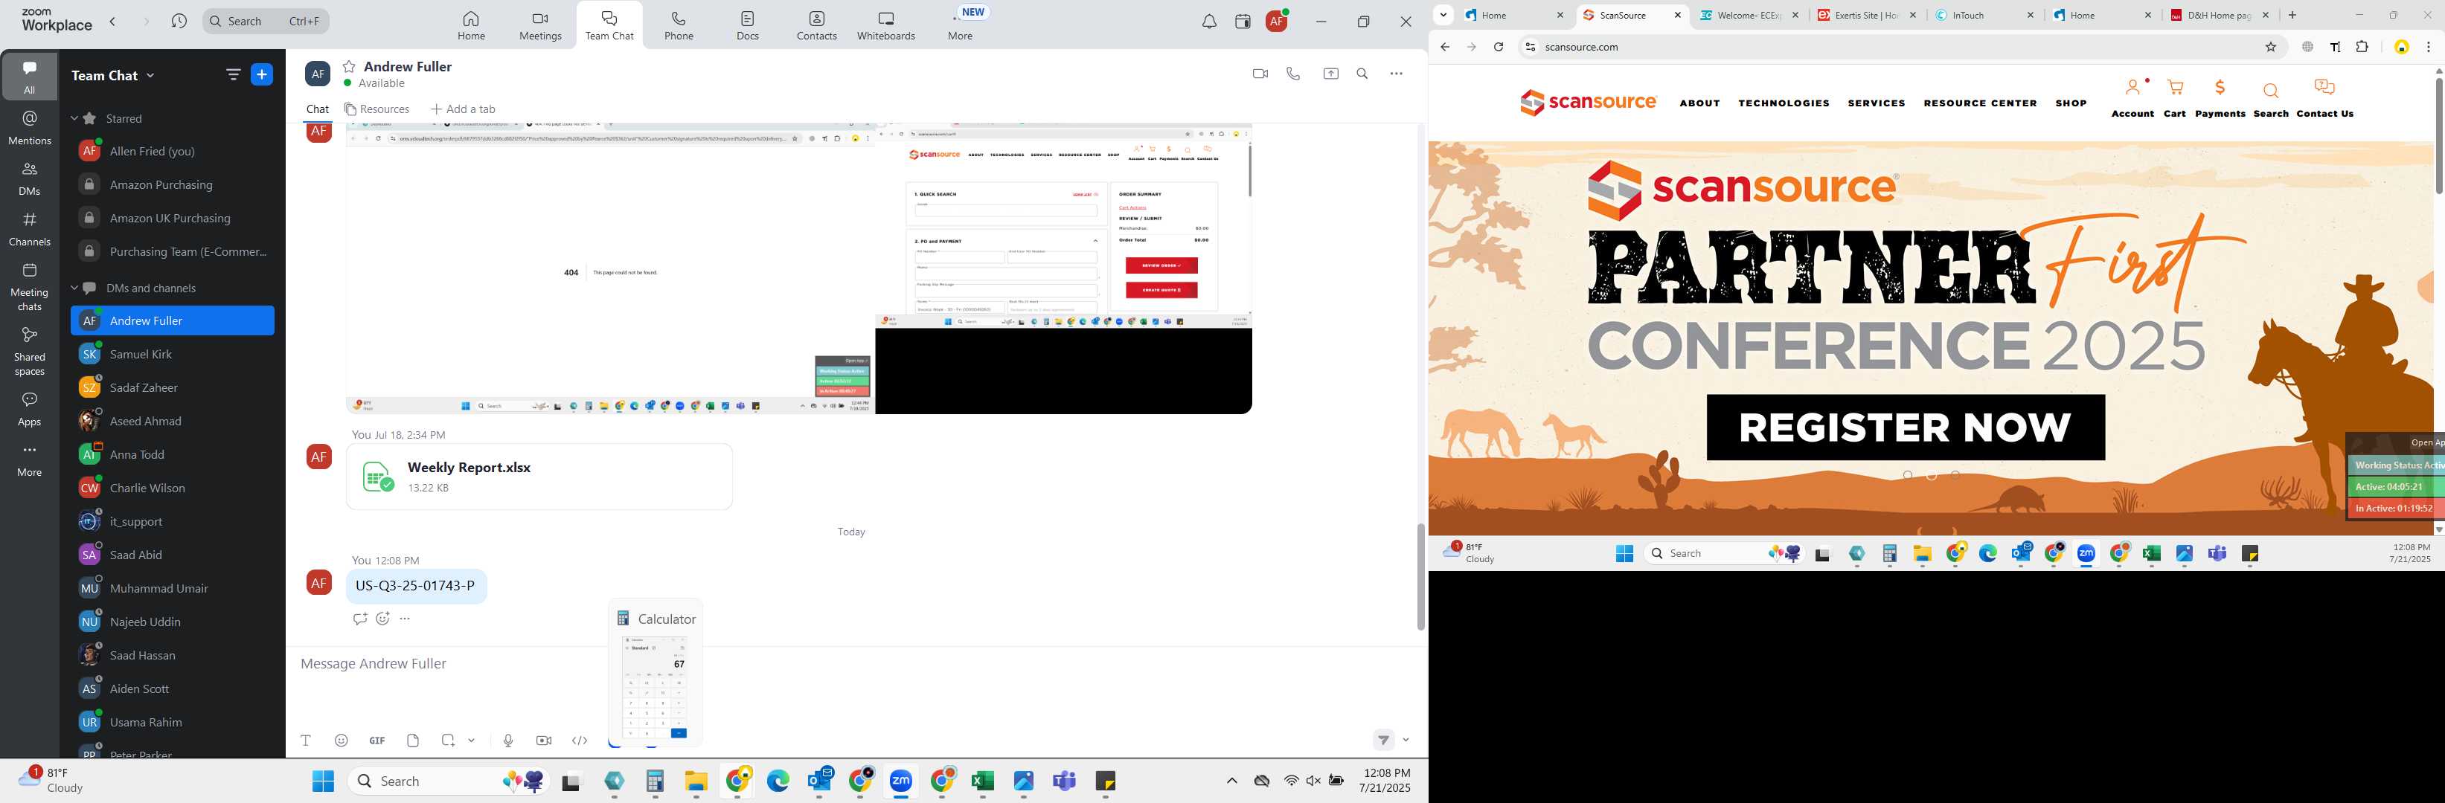The image size is (2445, 803).
Task: Bookmark scansource.com with star icon
Action: coord(2270,46)
